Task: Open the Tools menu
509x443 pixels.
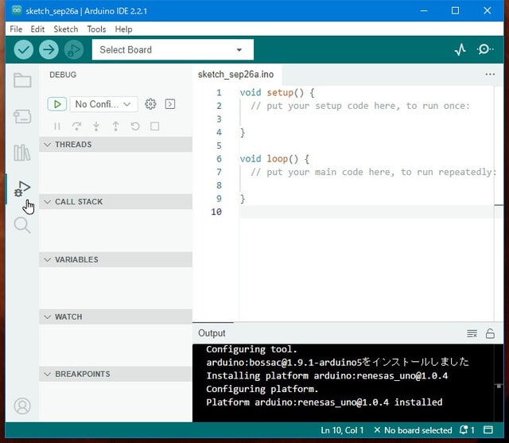Action: point(96,29)
